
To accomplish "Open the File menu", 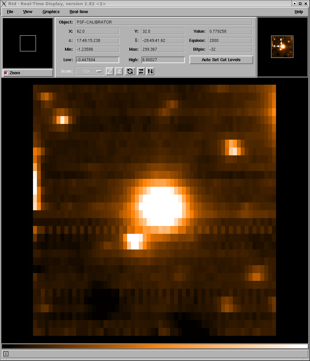I will click(10, 12).
